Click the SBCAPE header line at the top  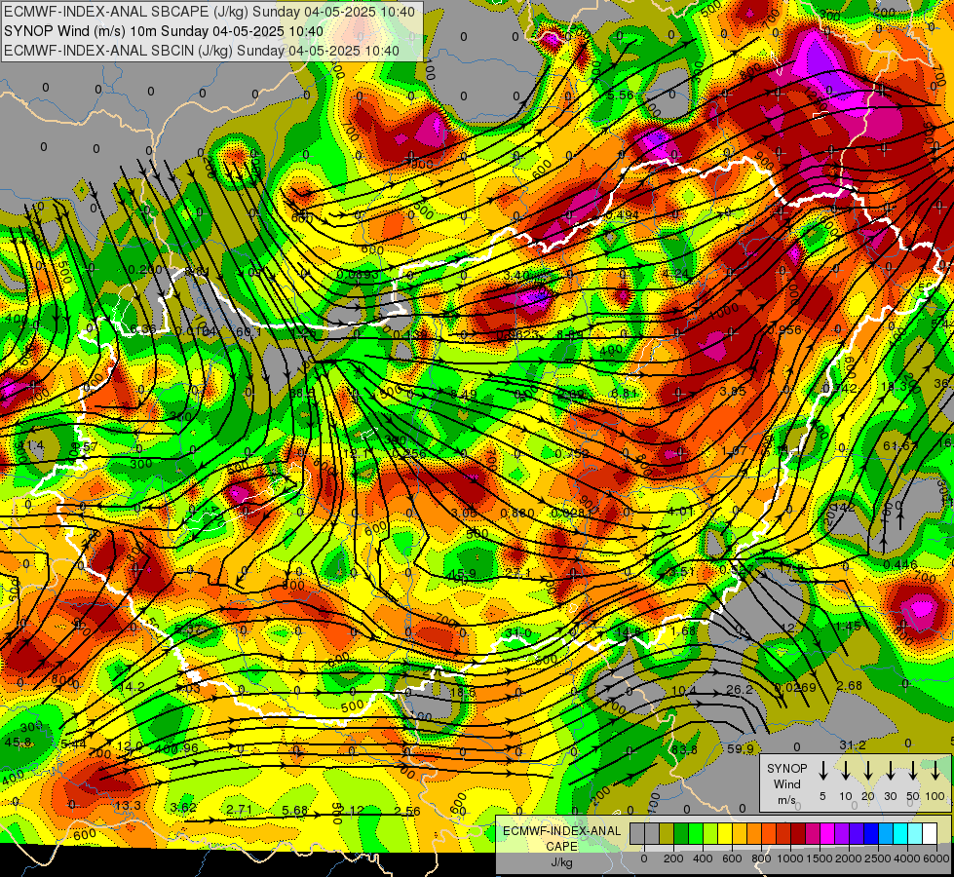tap(210, 12)
